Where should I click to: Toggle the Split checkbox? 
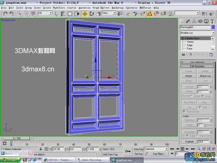coord(200,107)
